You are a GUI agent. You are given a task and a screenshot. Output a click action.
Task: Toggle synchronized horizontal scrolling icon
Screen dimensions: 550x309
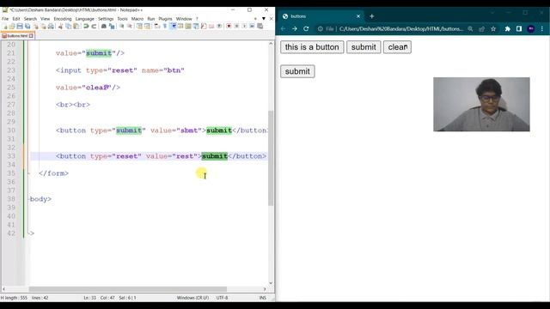tap(147, 27)
